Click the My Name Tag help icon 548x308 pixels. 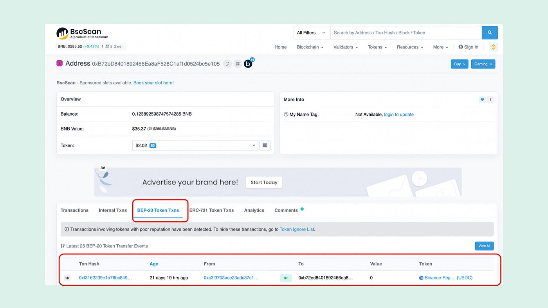(x=286, y=115)
